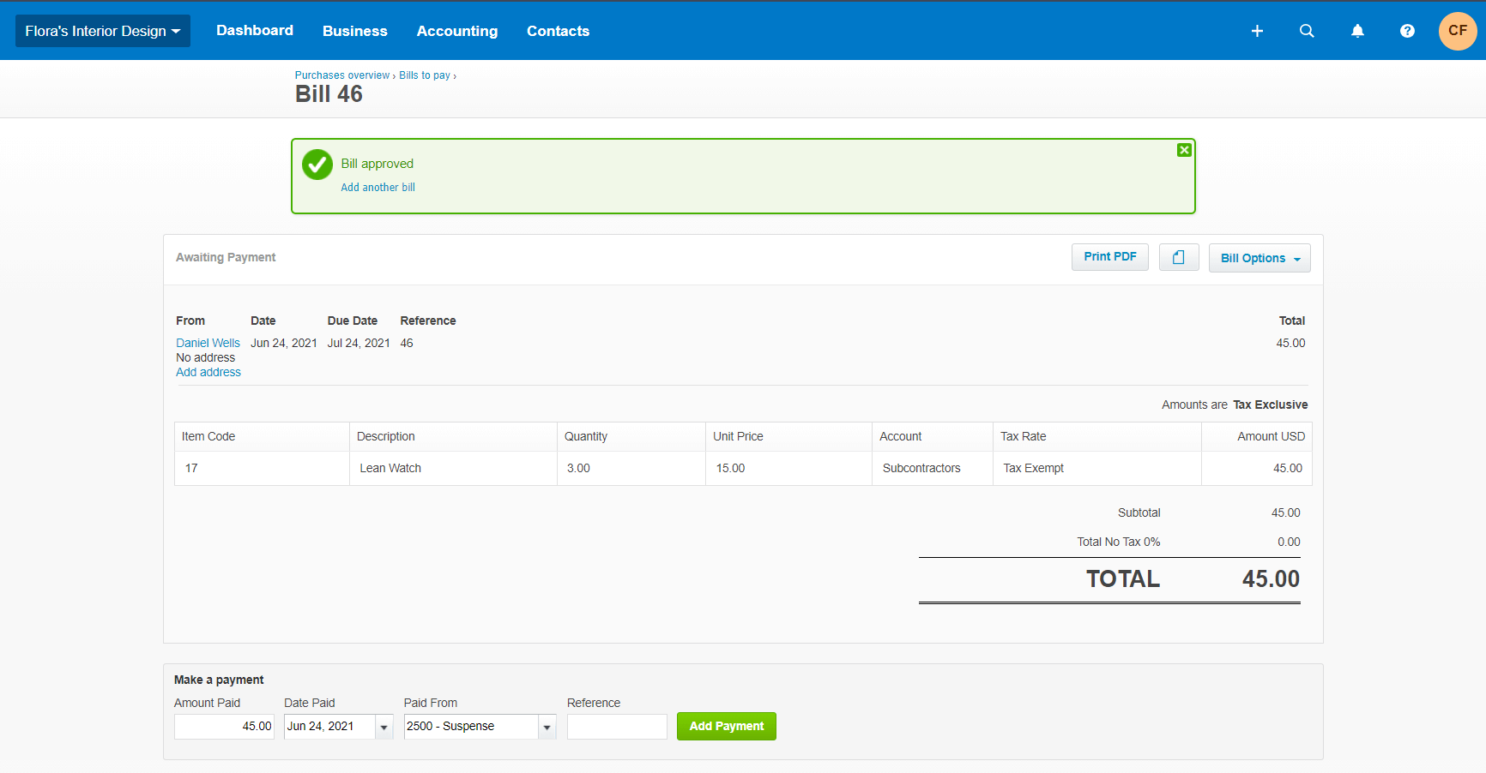Click the Awaiting Payment status label

[x=226, y=257]
